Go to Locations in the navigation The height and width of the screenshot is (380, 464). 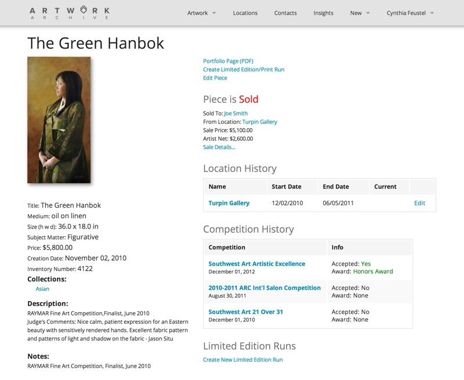(x=245, y=13)
